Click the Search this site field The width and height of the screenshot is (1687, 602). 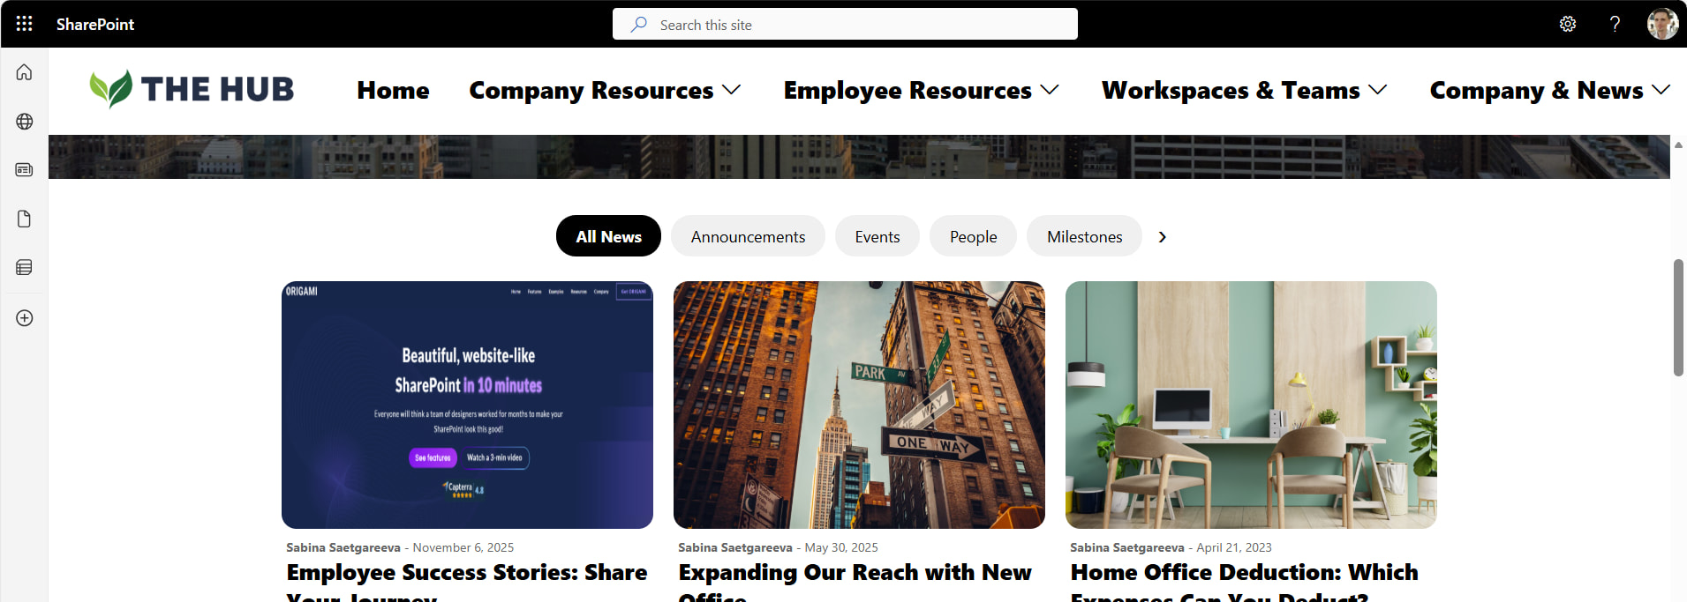[845, 24]
